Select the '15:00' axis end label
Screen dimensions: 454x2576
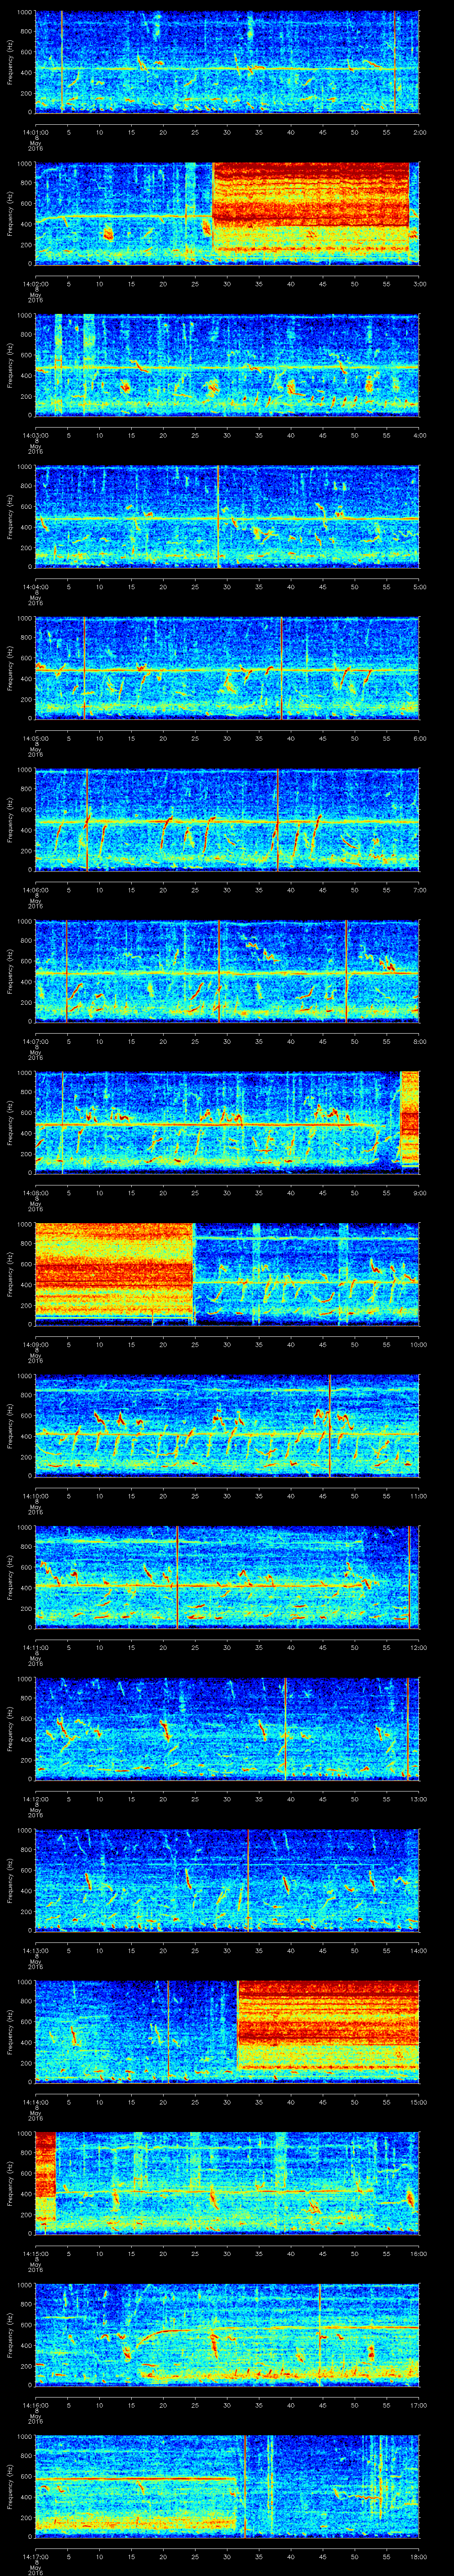[418, 2102]
